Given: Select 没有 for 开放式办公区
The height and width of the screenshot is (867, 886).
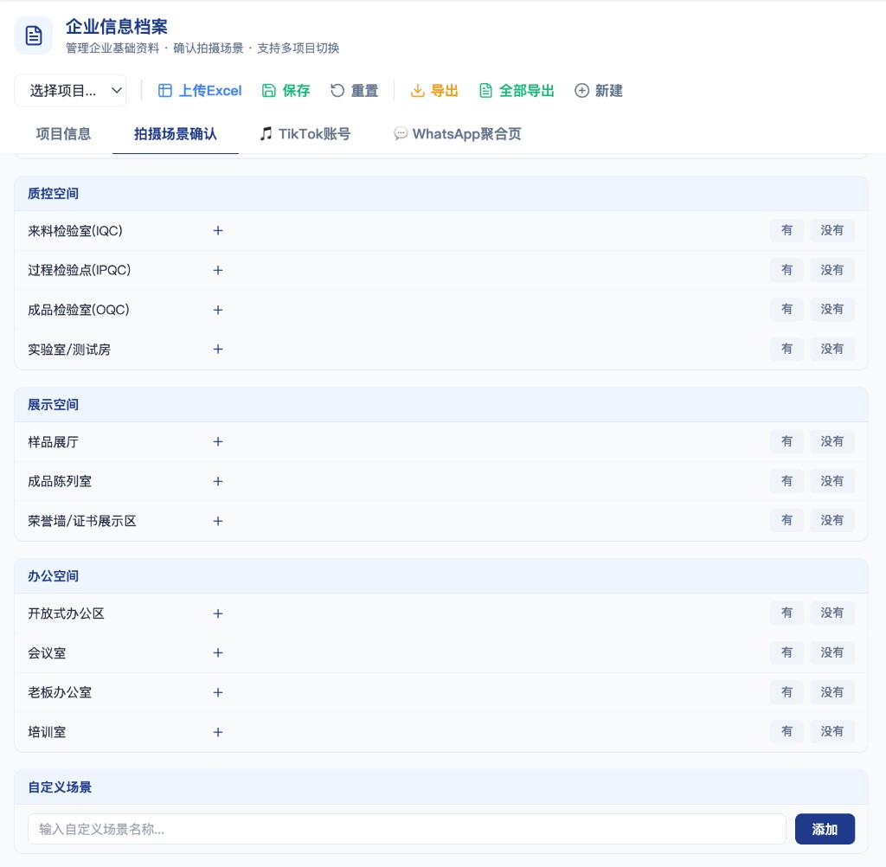Looking at the screenshot, I should (x=831, y=613).
